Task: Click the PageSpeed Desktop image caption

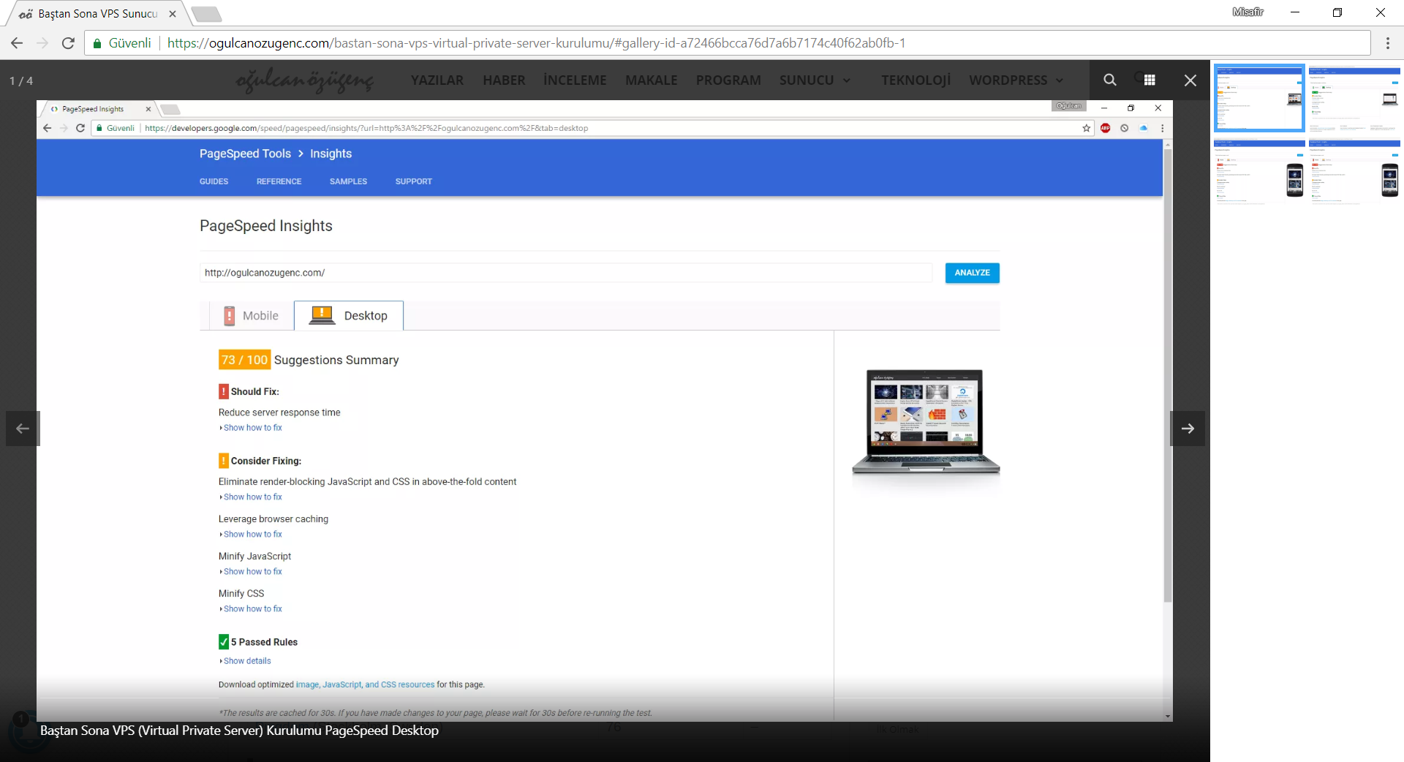Action: click(239, 731)
